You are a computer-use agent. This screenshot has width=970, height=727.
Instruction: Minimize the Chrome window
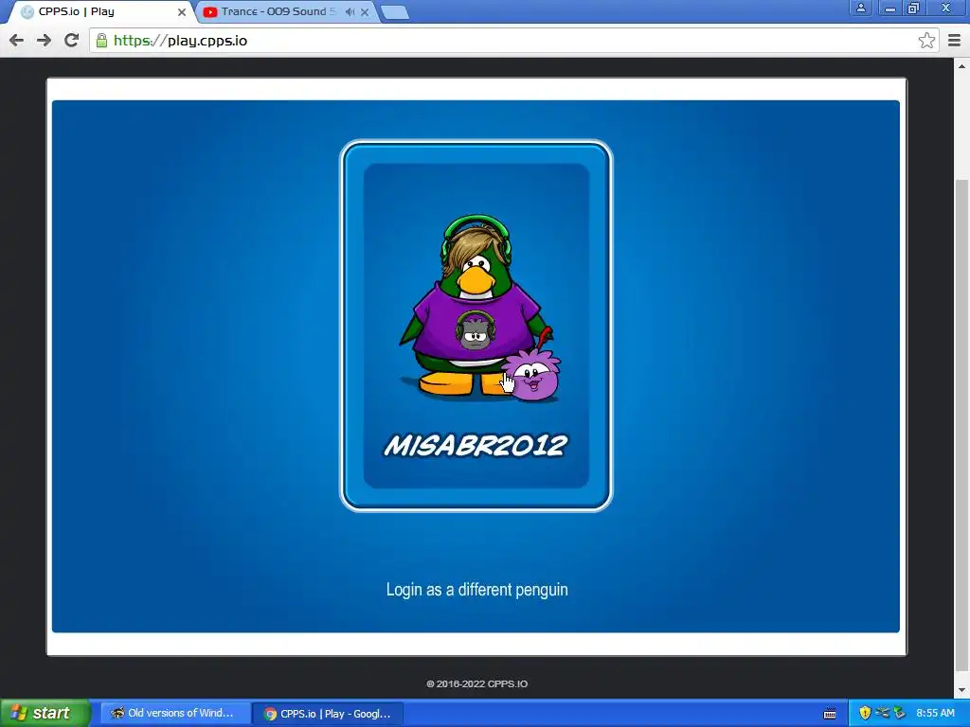[890, 8]
